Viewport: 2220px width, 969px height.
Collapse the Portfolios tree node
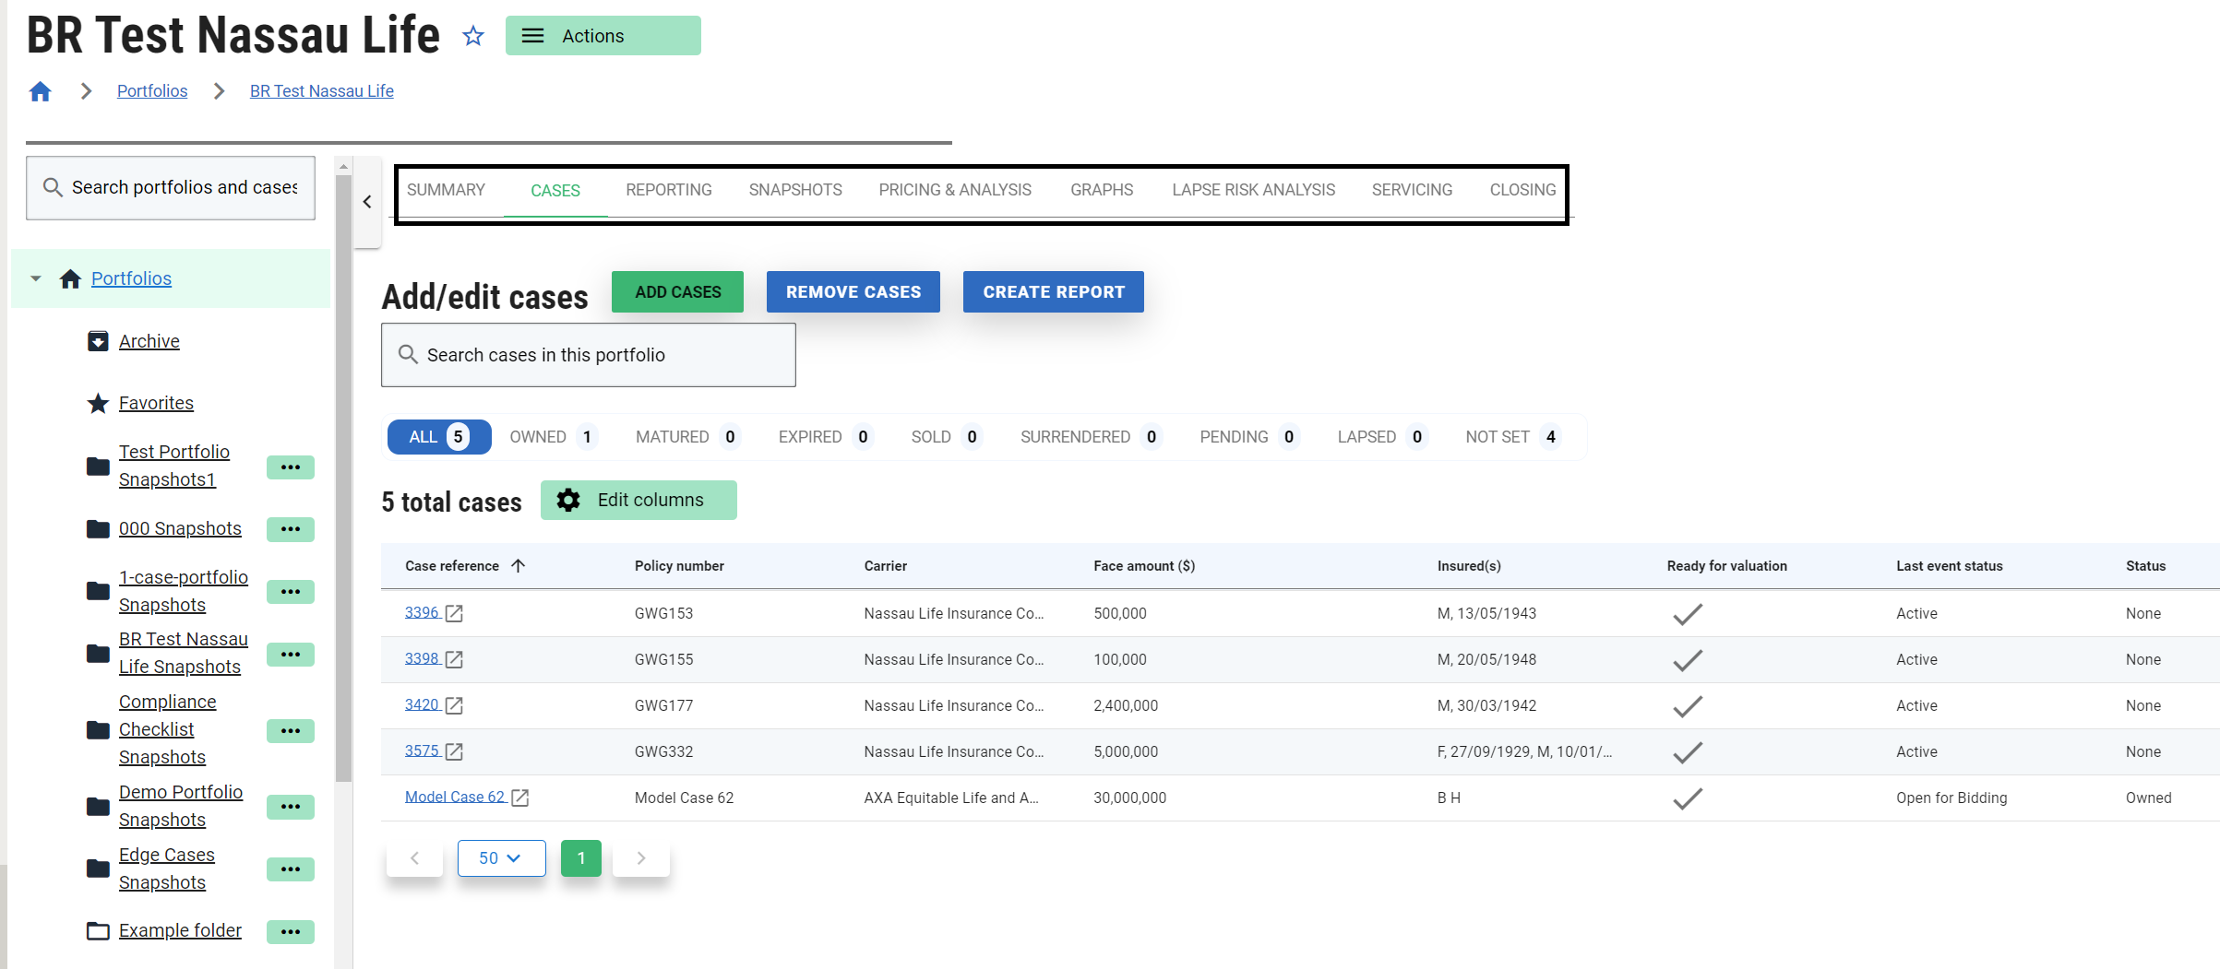tap(36, 278)
